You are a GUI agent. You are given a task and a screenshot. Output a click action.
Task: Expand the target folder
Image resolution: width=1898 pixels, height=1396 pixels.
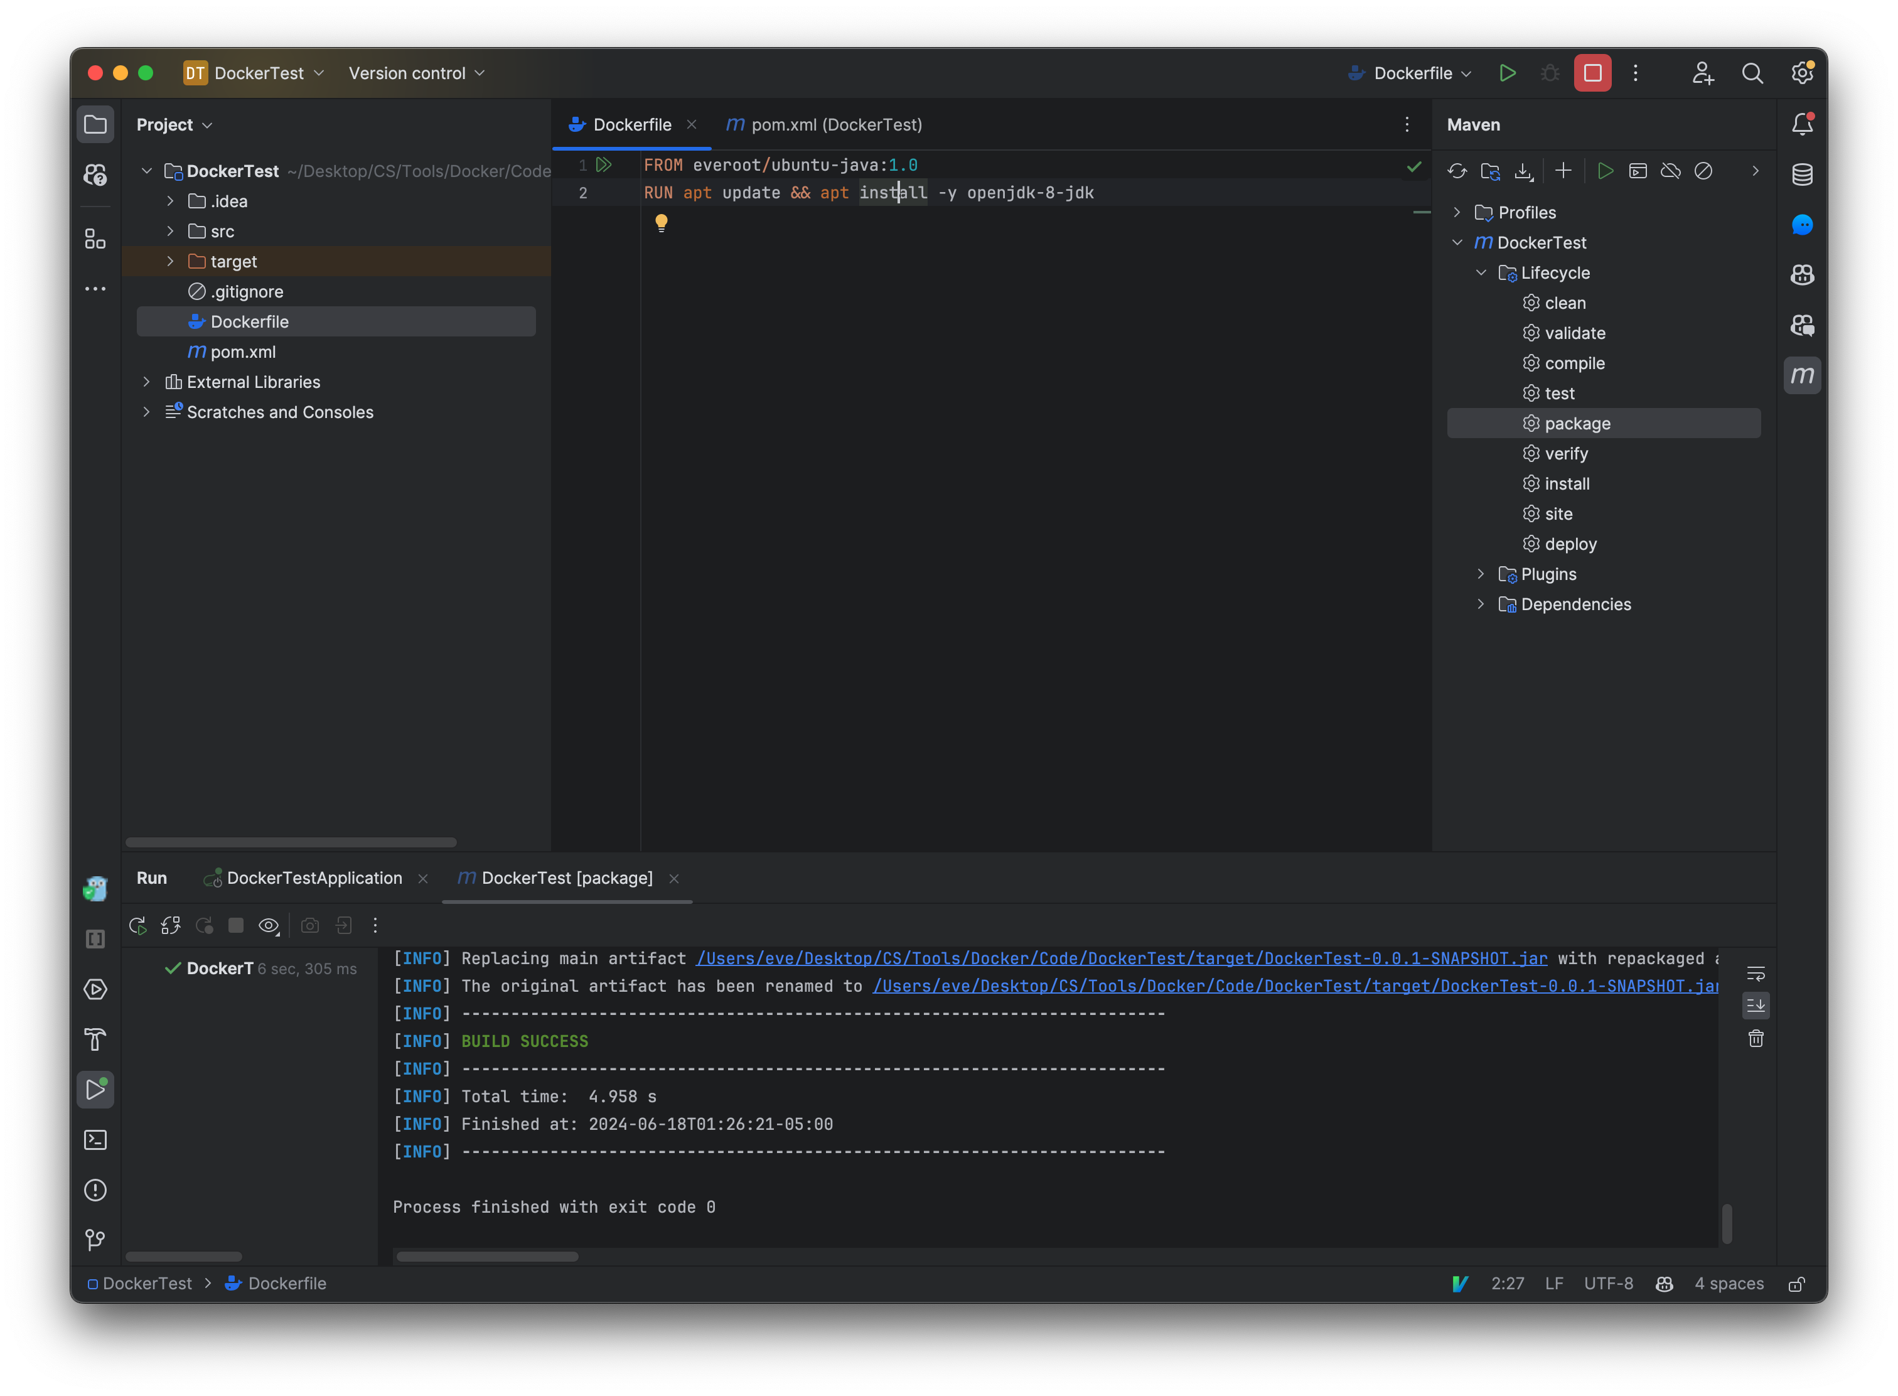[x=170, y=262]
